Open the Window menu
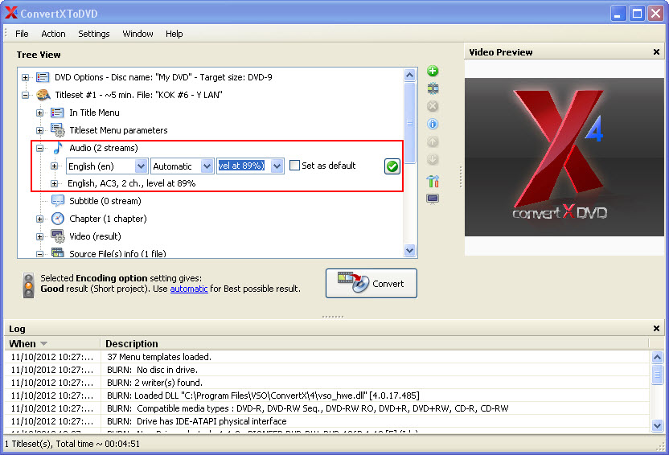 [x=137, y=34]
